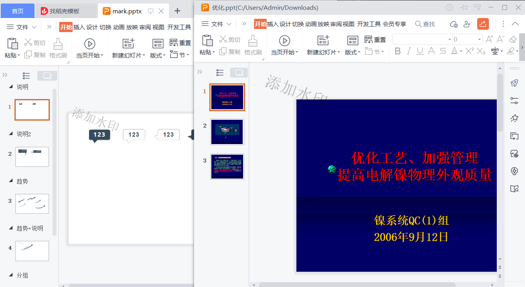Increase font size in 优化.ppt ribbon

point(490,39)
